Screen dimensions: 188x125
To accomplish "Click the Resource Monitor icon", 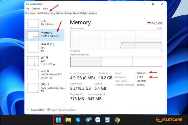I will [49, 110].
